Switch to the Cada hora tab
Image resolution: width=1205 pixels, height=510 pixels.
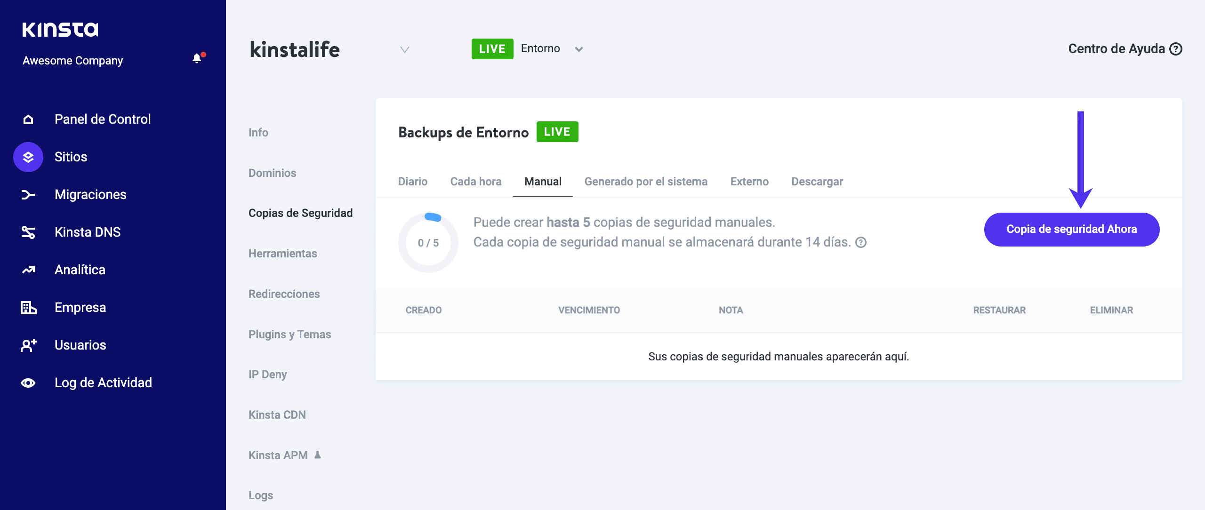coord(475,182)
